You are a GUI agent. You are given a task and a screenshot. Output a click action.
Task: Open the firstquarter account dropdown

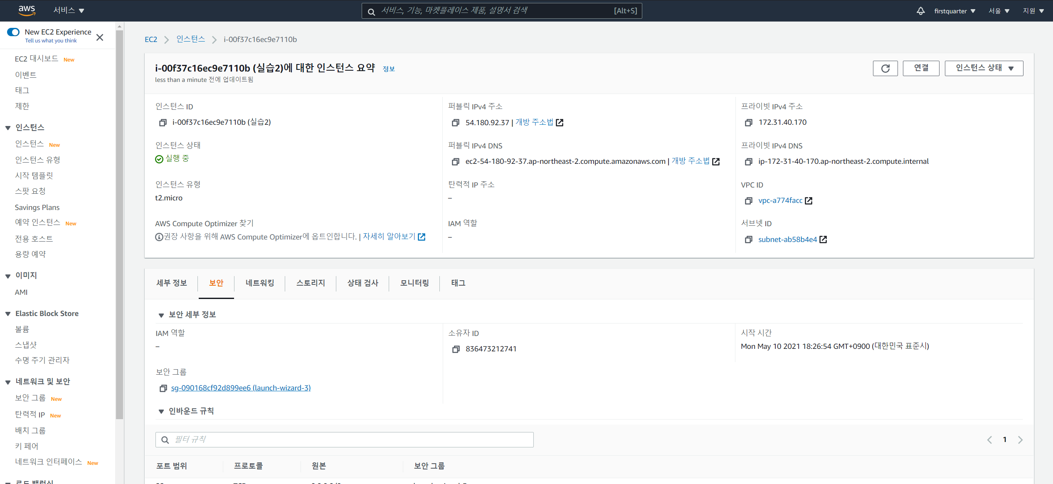954,11
